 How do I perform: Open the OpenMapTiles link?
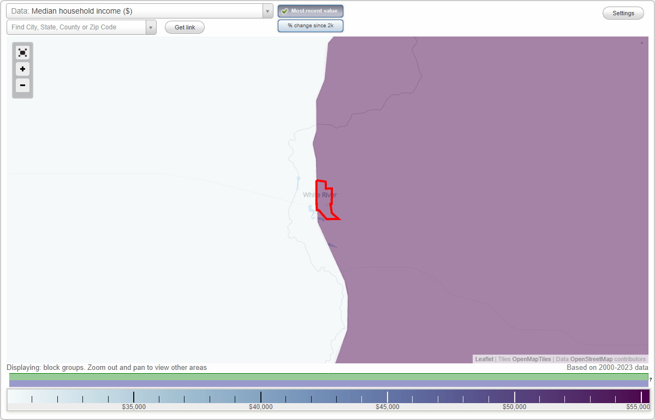[x=531, y=359]
